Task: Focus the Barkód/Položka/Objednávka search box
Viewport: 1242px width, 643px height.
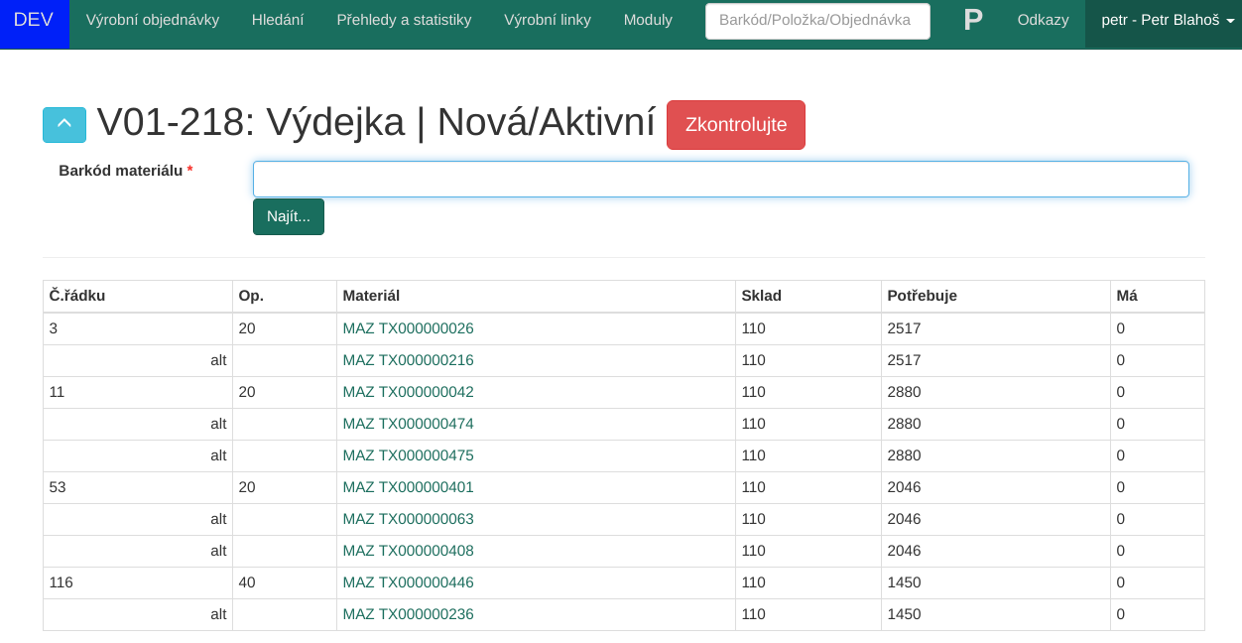Action: [x=817, y=21]
